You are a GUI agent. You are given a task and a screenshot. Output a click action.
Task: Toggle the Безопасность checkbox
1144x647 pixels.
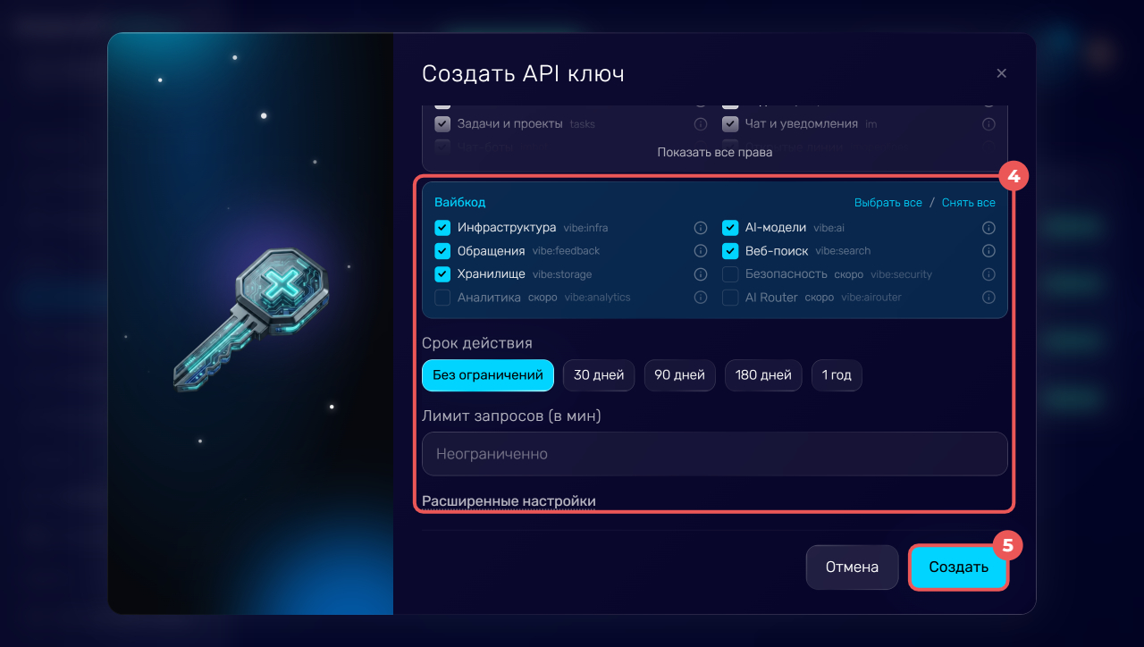click(730, 274)
